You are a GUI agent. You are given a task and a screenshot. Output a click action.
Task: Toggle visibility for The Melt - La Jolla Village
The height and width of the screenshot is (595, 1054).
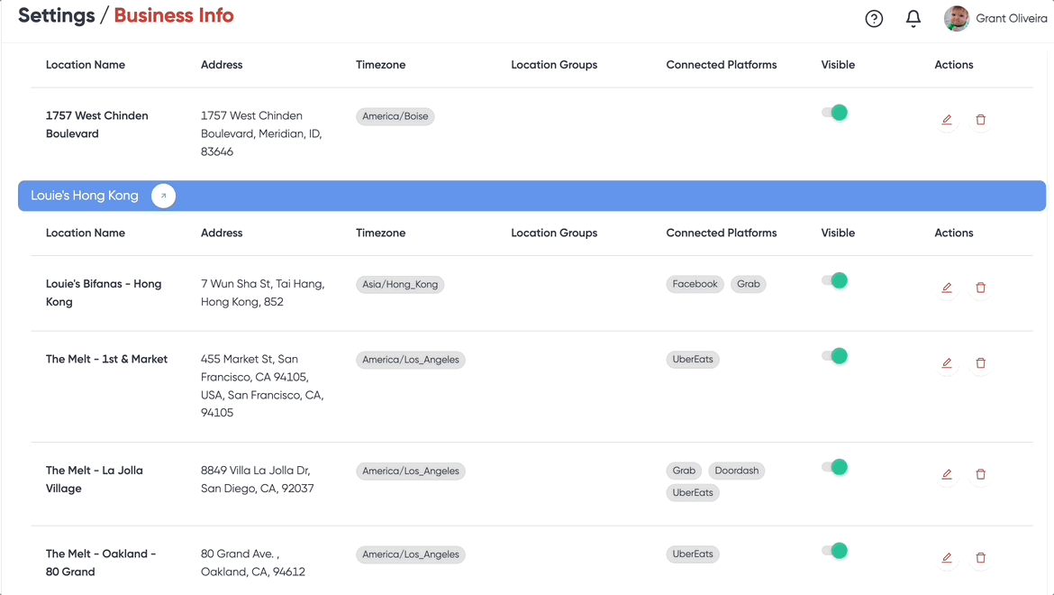click(x=835, y=467)
